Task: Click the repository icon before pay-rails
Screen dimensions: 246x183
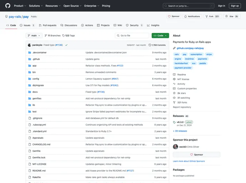Action: [6, 16]
